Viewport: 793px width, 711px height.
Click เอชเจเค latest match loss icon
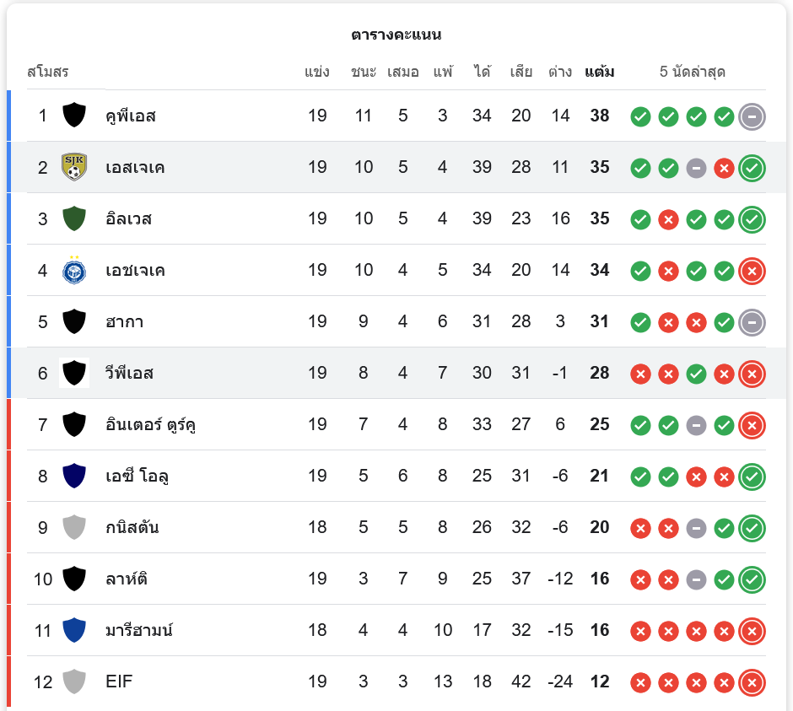(752, 271)
